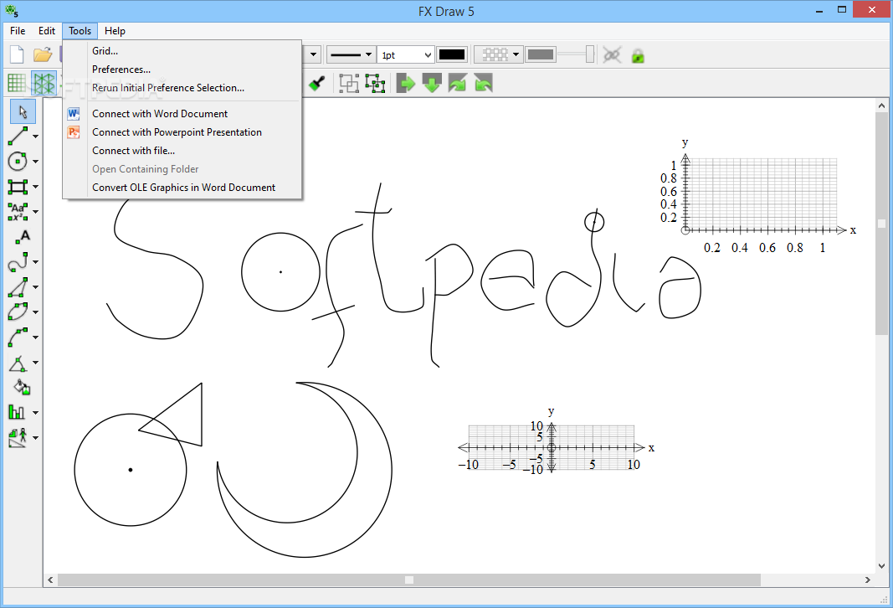
Task: Choose Preferences... from Tools menu
Action: pyautogui.click(x=182, y=69)
